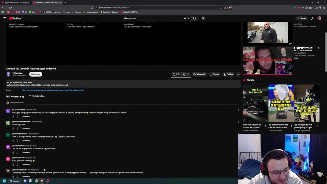Go back in the browser

tap(3, 8)
